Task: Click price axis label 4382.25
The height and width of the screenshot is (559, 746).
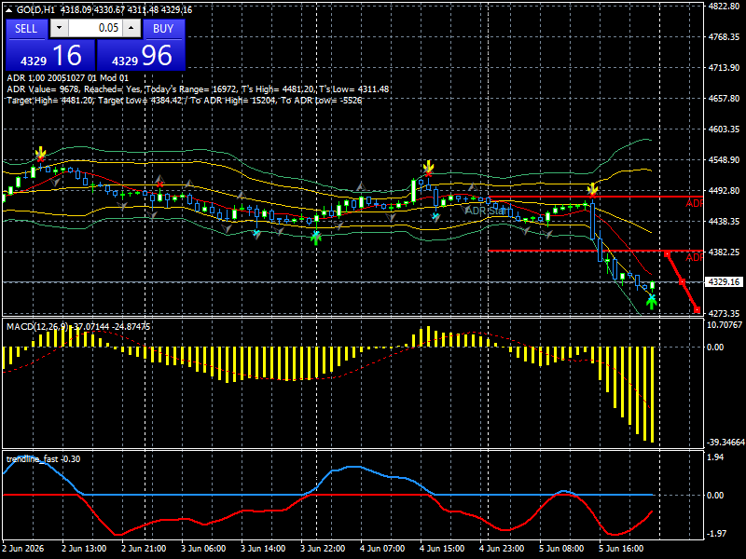Action: 724,252
